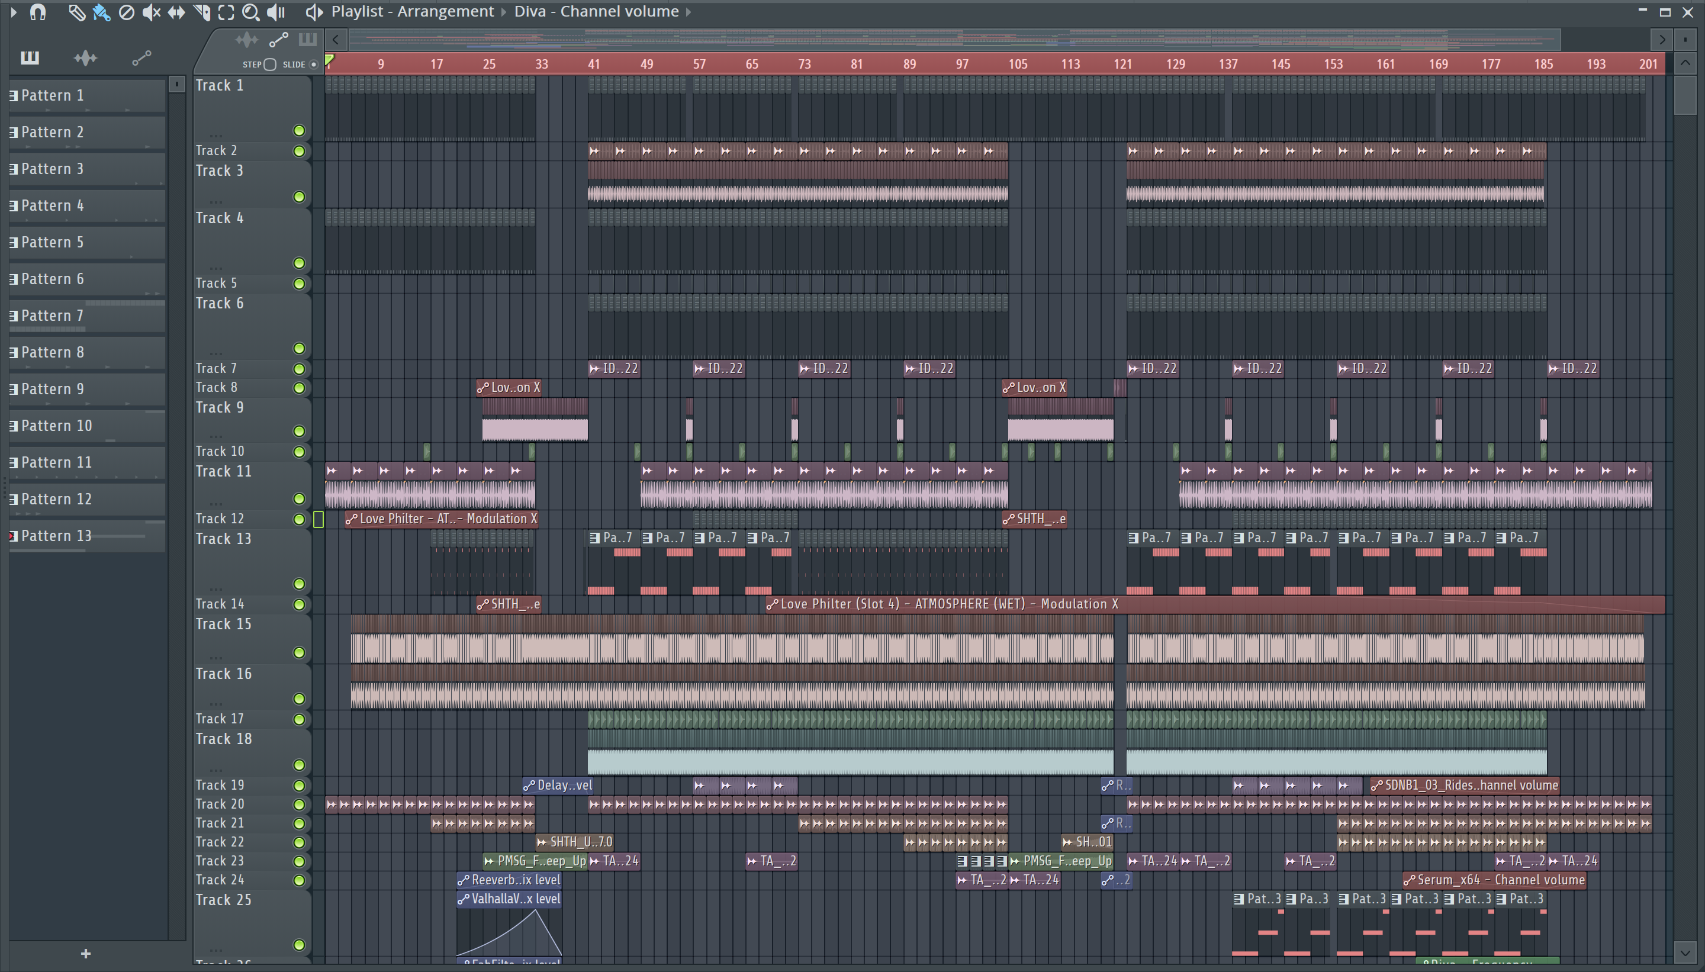
Task: Select the Zoom tool
Action: pyautogui.click(x=250, y=12)
